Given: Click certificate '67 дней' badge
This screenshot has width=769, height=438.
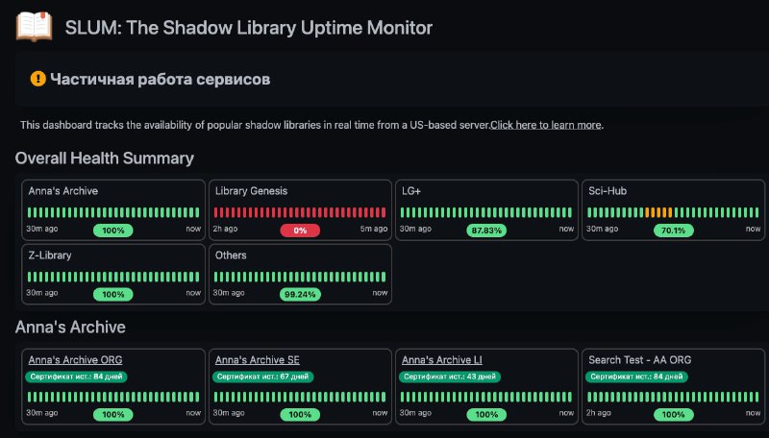Looking at the screenshot, I should [262, 377].
